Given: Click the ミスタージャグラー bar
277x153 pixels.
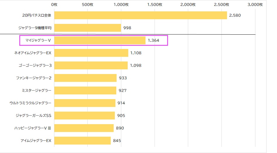Looking at the screenshot, I should point(85,90).
